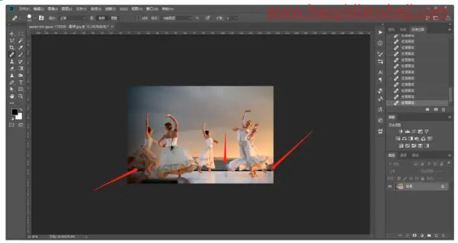The image size is (458, 243).
Task: Open the layer filter kind dropdown
Action: click(x=400, y=164)
